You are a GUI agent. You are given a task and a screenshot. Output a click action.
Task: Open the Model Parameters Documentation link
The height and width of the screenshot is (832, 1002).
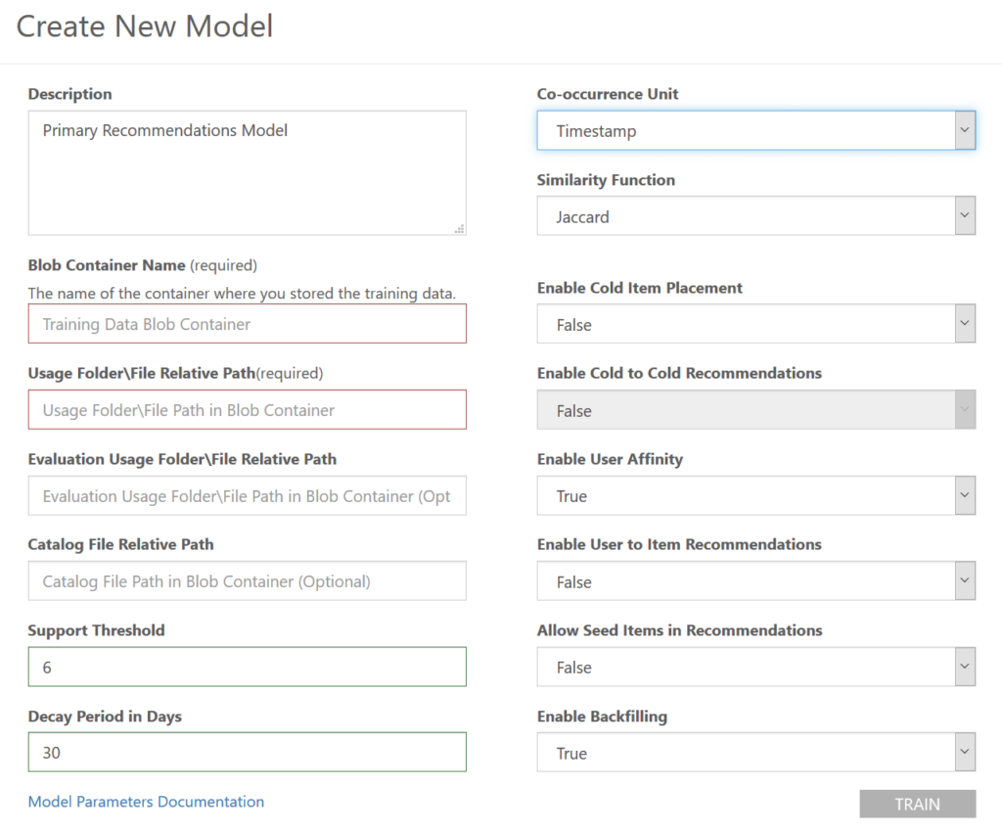click(x=145, y=802)
